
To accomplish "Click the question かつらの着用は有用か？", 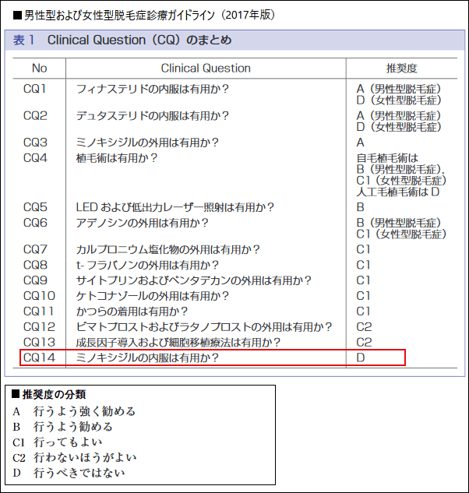I will tap(132, 312).
